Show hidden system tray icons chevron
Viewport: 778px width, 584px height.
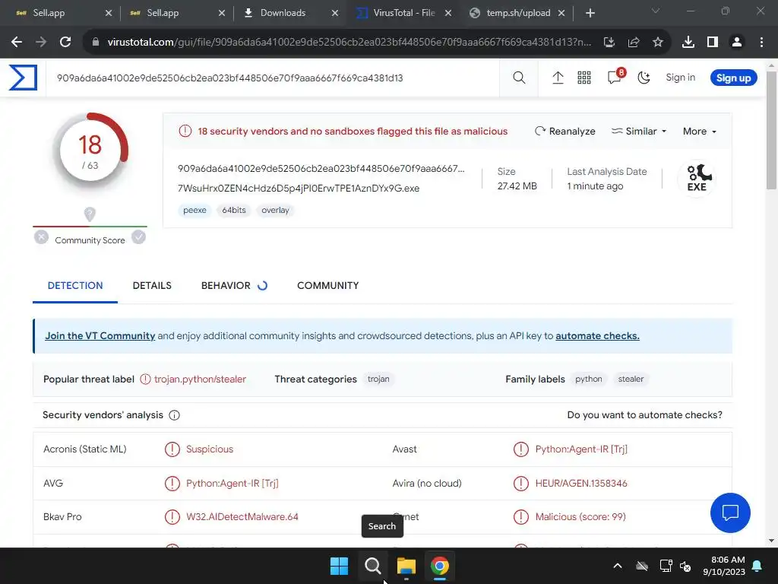pos(618,566)
